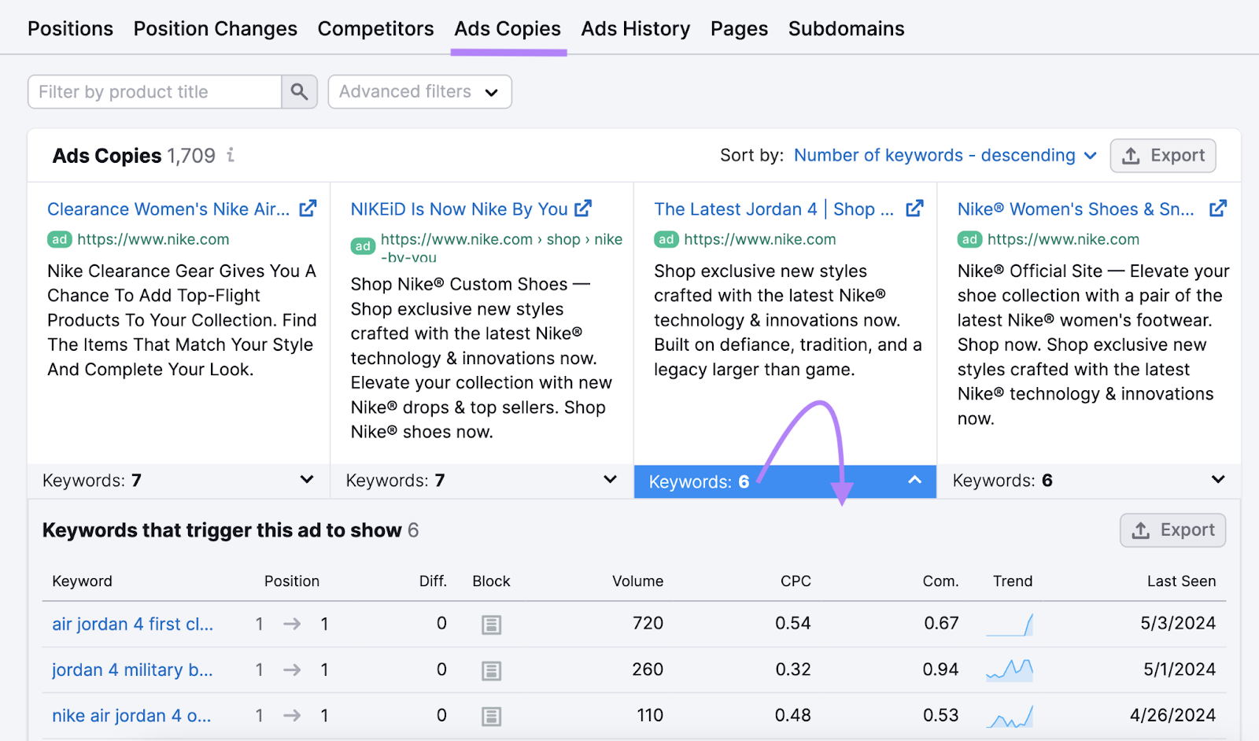Open the jordan 4 military keyword link

(x=131, y=669)
